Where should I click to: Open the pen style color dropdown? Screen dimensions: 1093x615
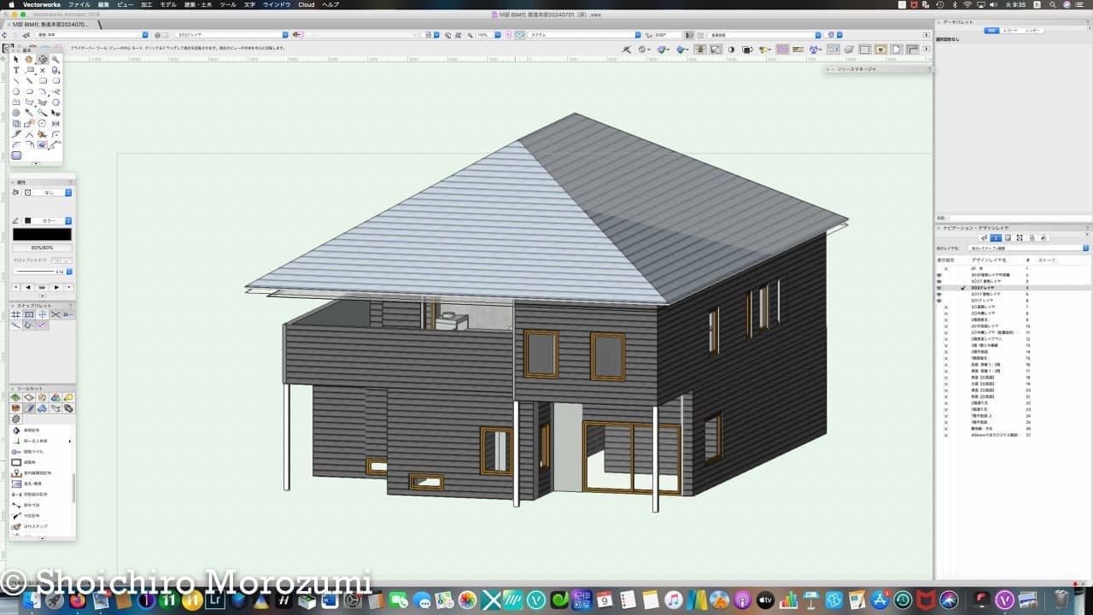click(68, 220)
